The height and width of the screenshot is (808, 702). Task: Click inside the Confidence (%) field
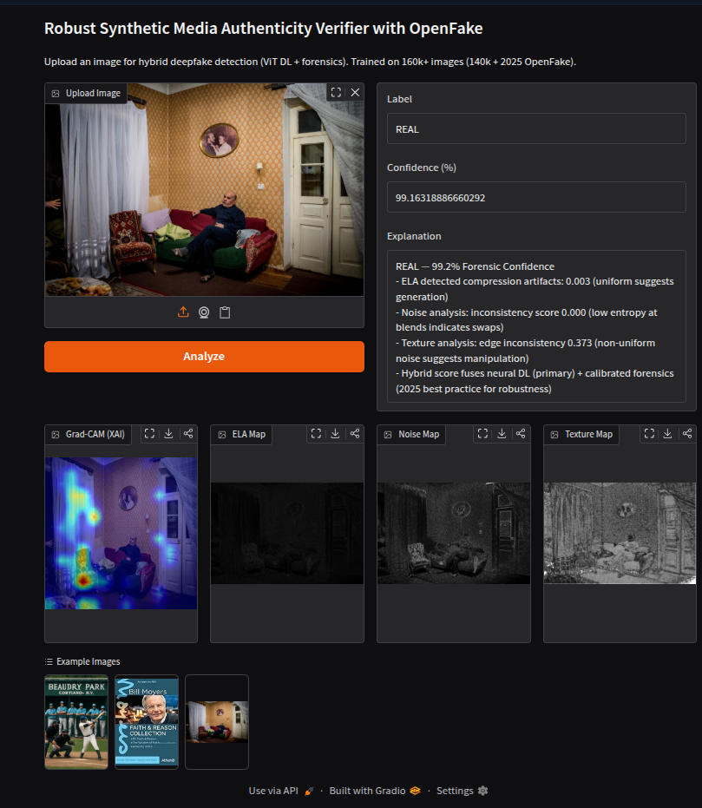tap(535, 197)
